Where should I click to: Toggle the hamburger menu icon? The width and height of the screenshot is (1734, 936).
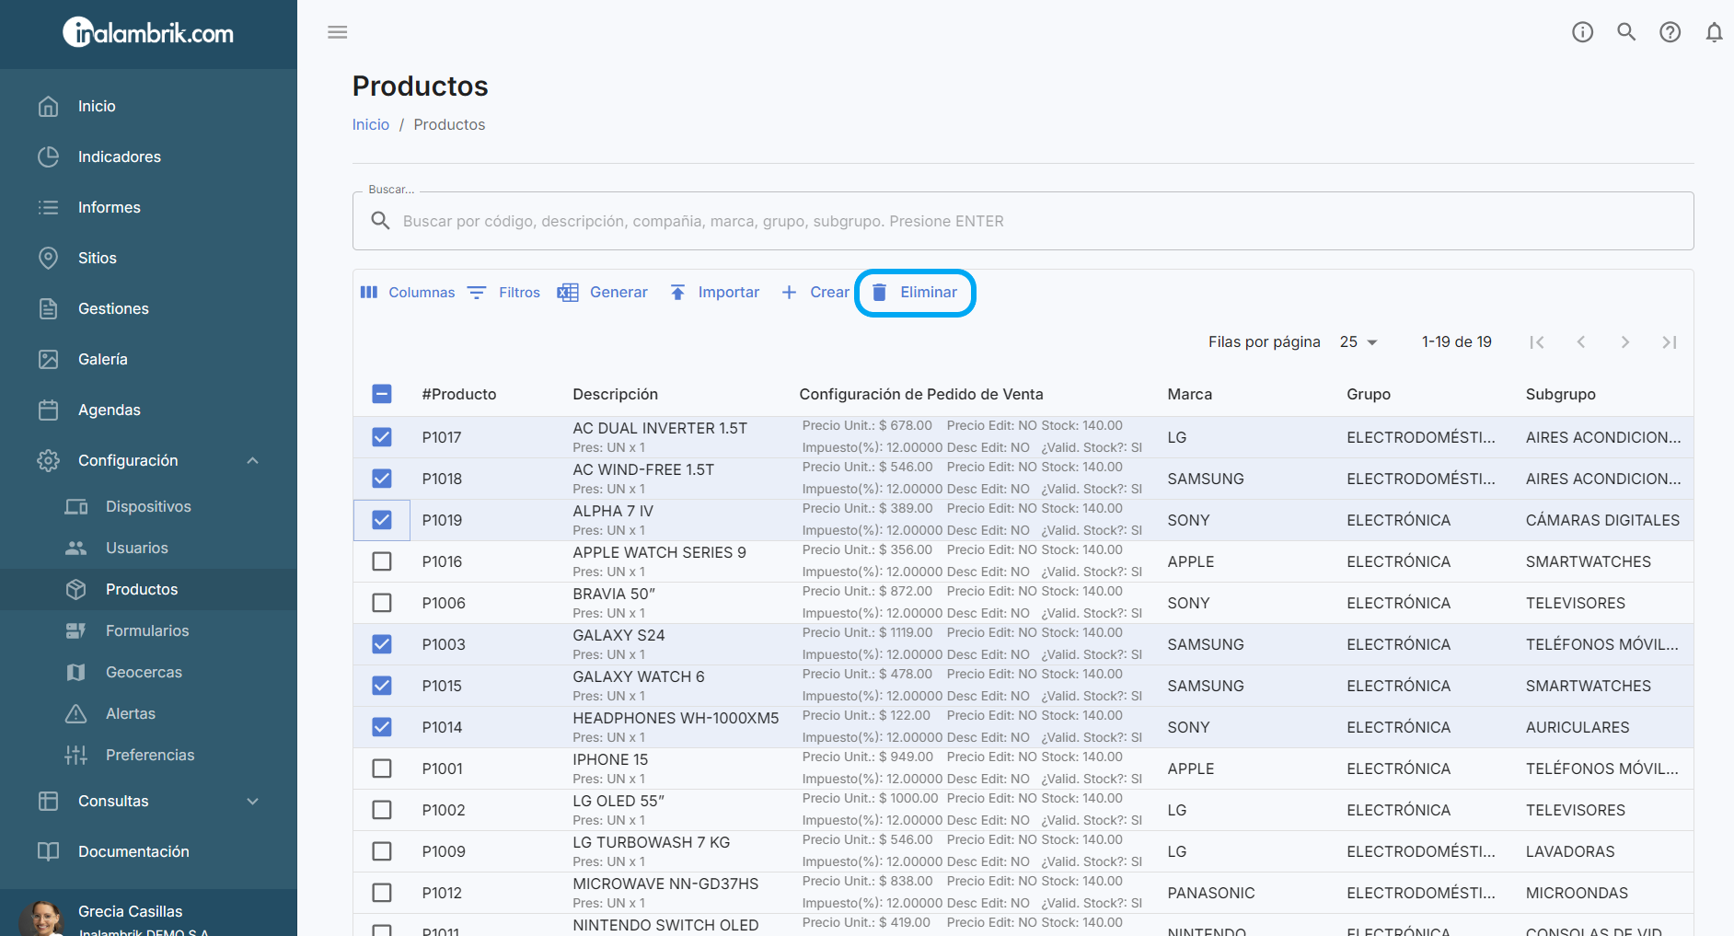point(338,32)
